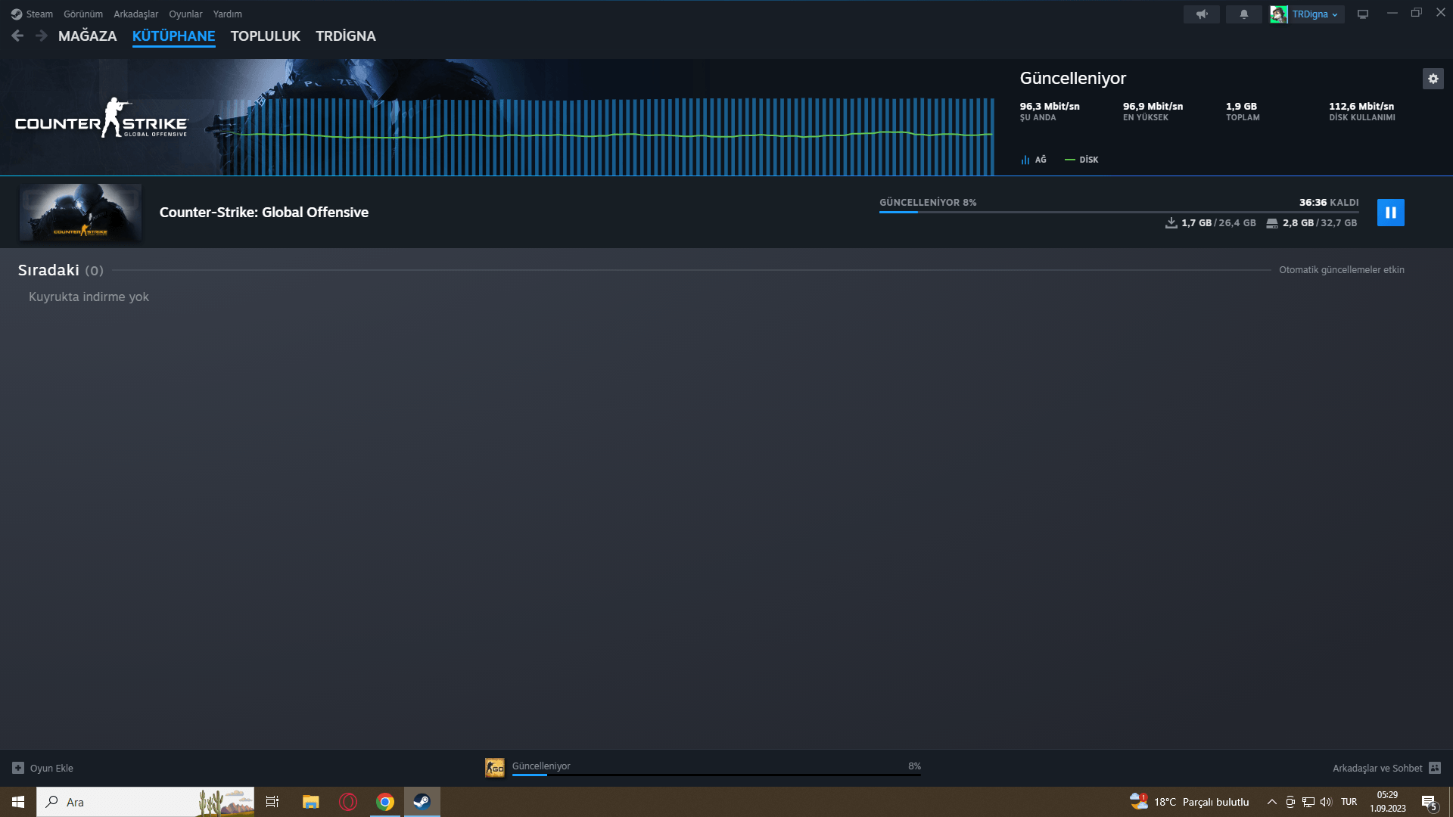This screenshot has width=1453, height=817.
Task: Click the 1,7 GB / 26,4 GB download size
Action: click(x=1218, y=223)
